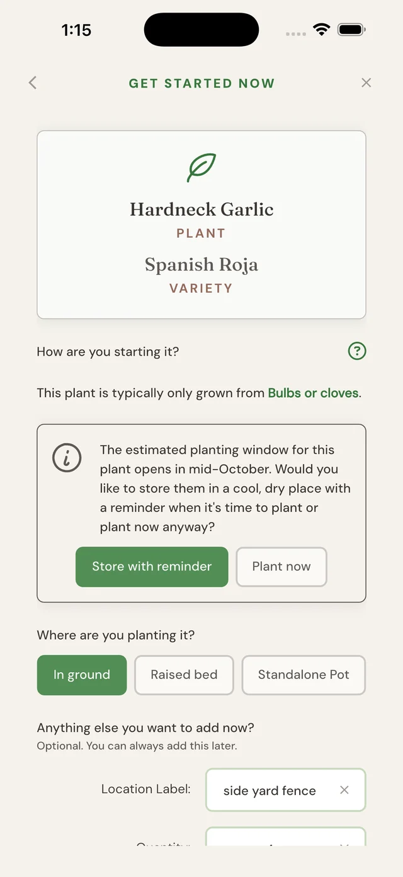Close the Get Started Now screen

(366, 83)
